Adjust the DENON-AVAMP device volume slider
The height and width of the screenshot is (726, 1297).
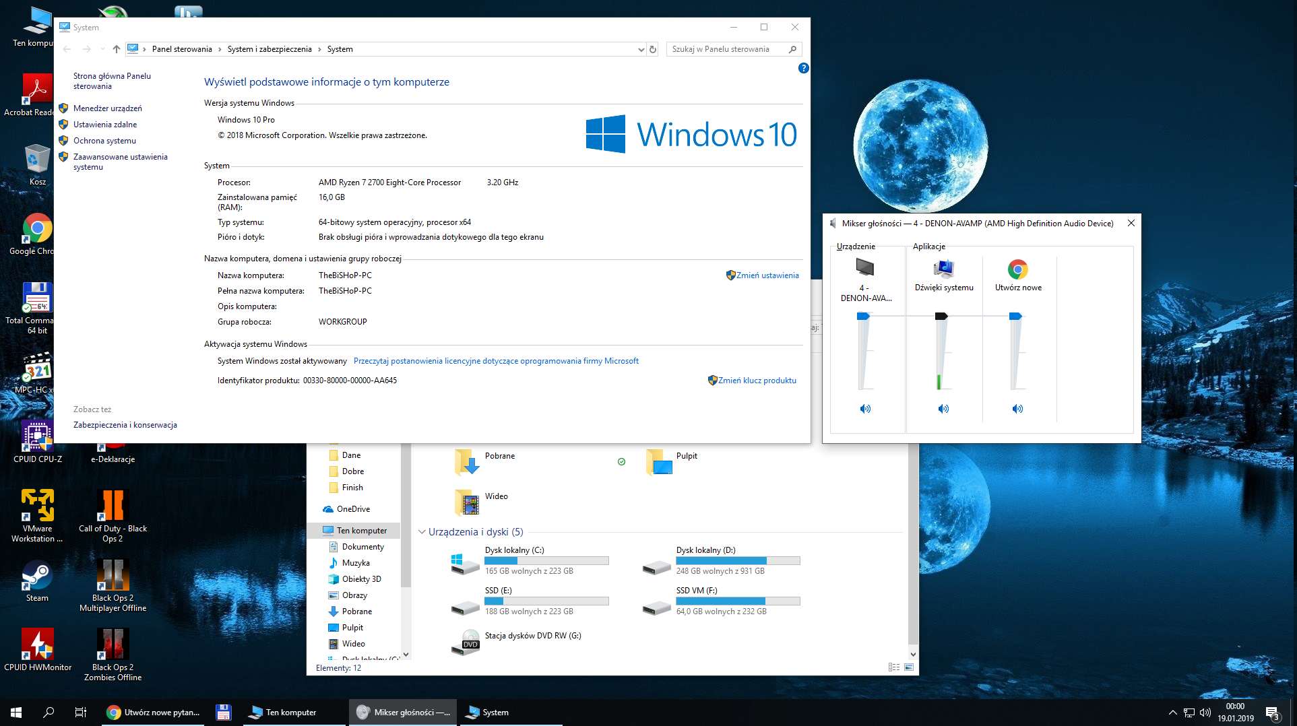863,317
